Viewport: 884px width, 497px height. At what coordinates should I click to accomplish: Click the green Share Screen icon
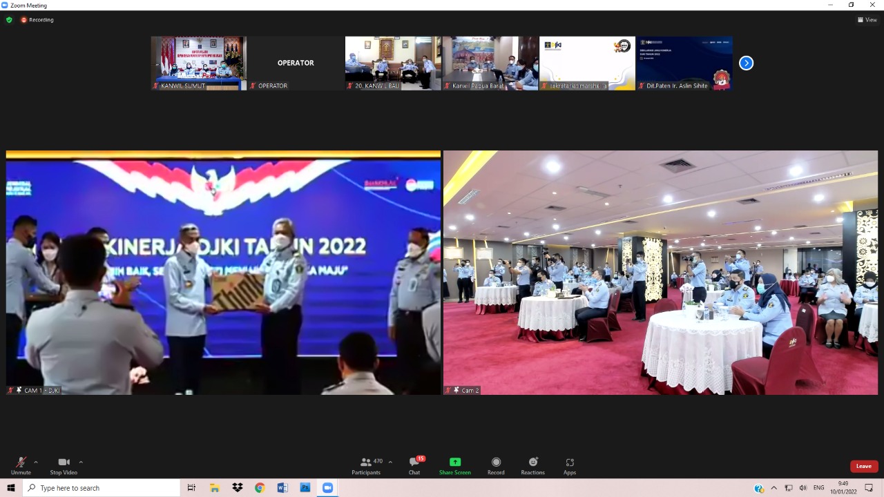pyautogui.click(x=454, y=462)
